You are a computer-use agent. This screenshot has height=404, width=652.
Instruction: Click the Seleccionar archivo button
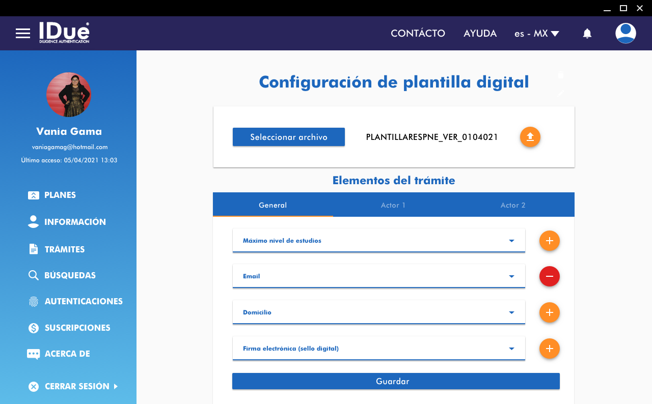pos(288,137)
